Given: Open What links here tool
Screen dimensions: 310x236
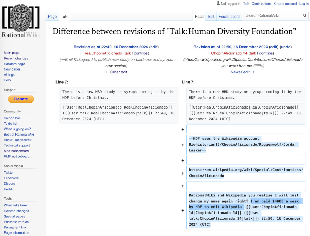Looking at the screenshot, I should 15,205.
